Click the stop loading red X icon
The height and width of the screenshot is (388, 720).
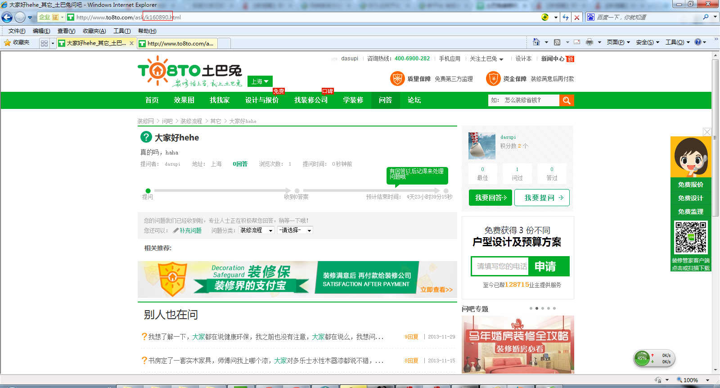click(577, 18)
